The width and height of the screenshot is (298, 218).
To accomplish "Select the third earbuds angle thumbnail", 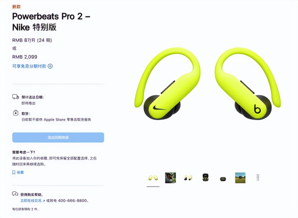I will coord(188,178).
